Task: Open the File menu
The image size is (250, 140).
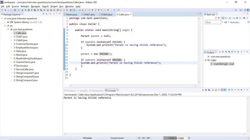Action: point(3,7)
